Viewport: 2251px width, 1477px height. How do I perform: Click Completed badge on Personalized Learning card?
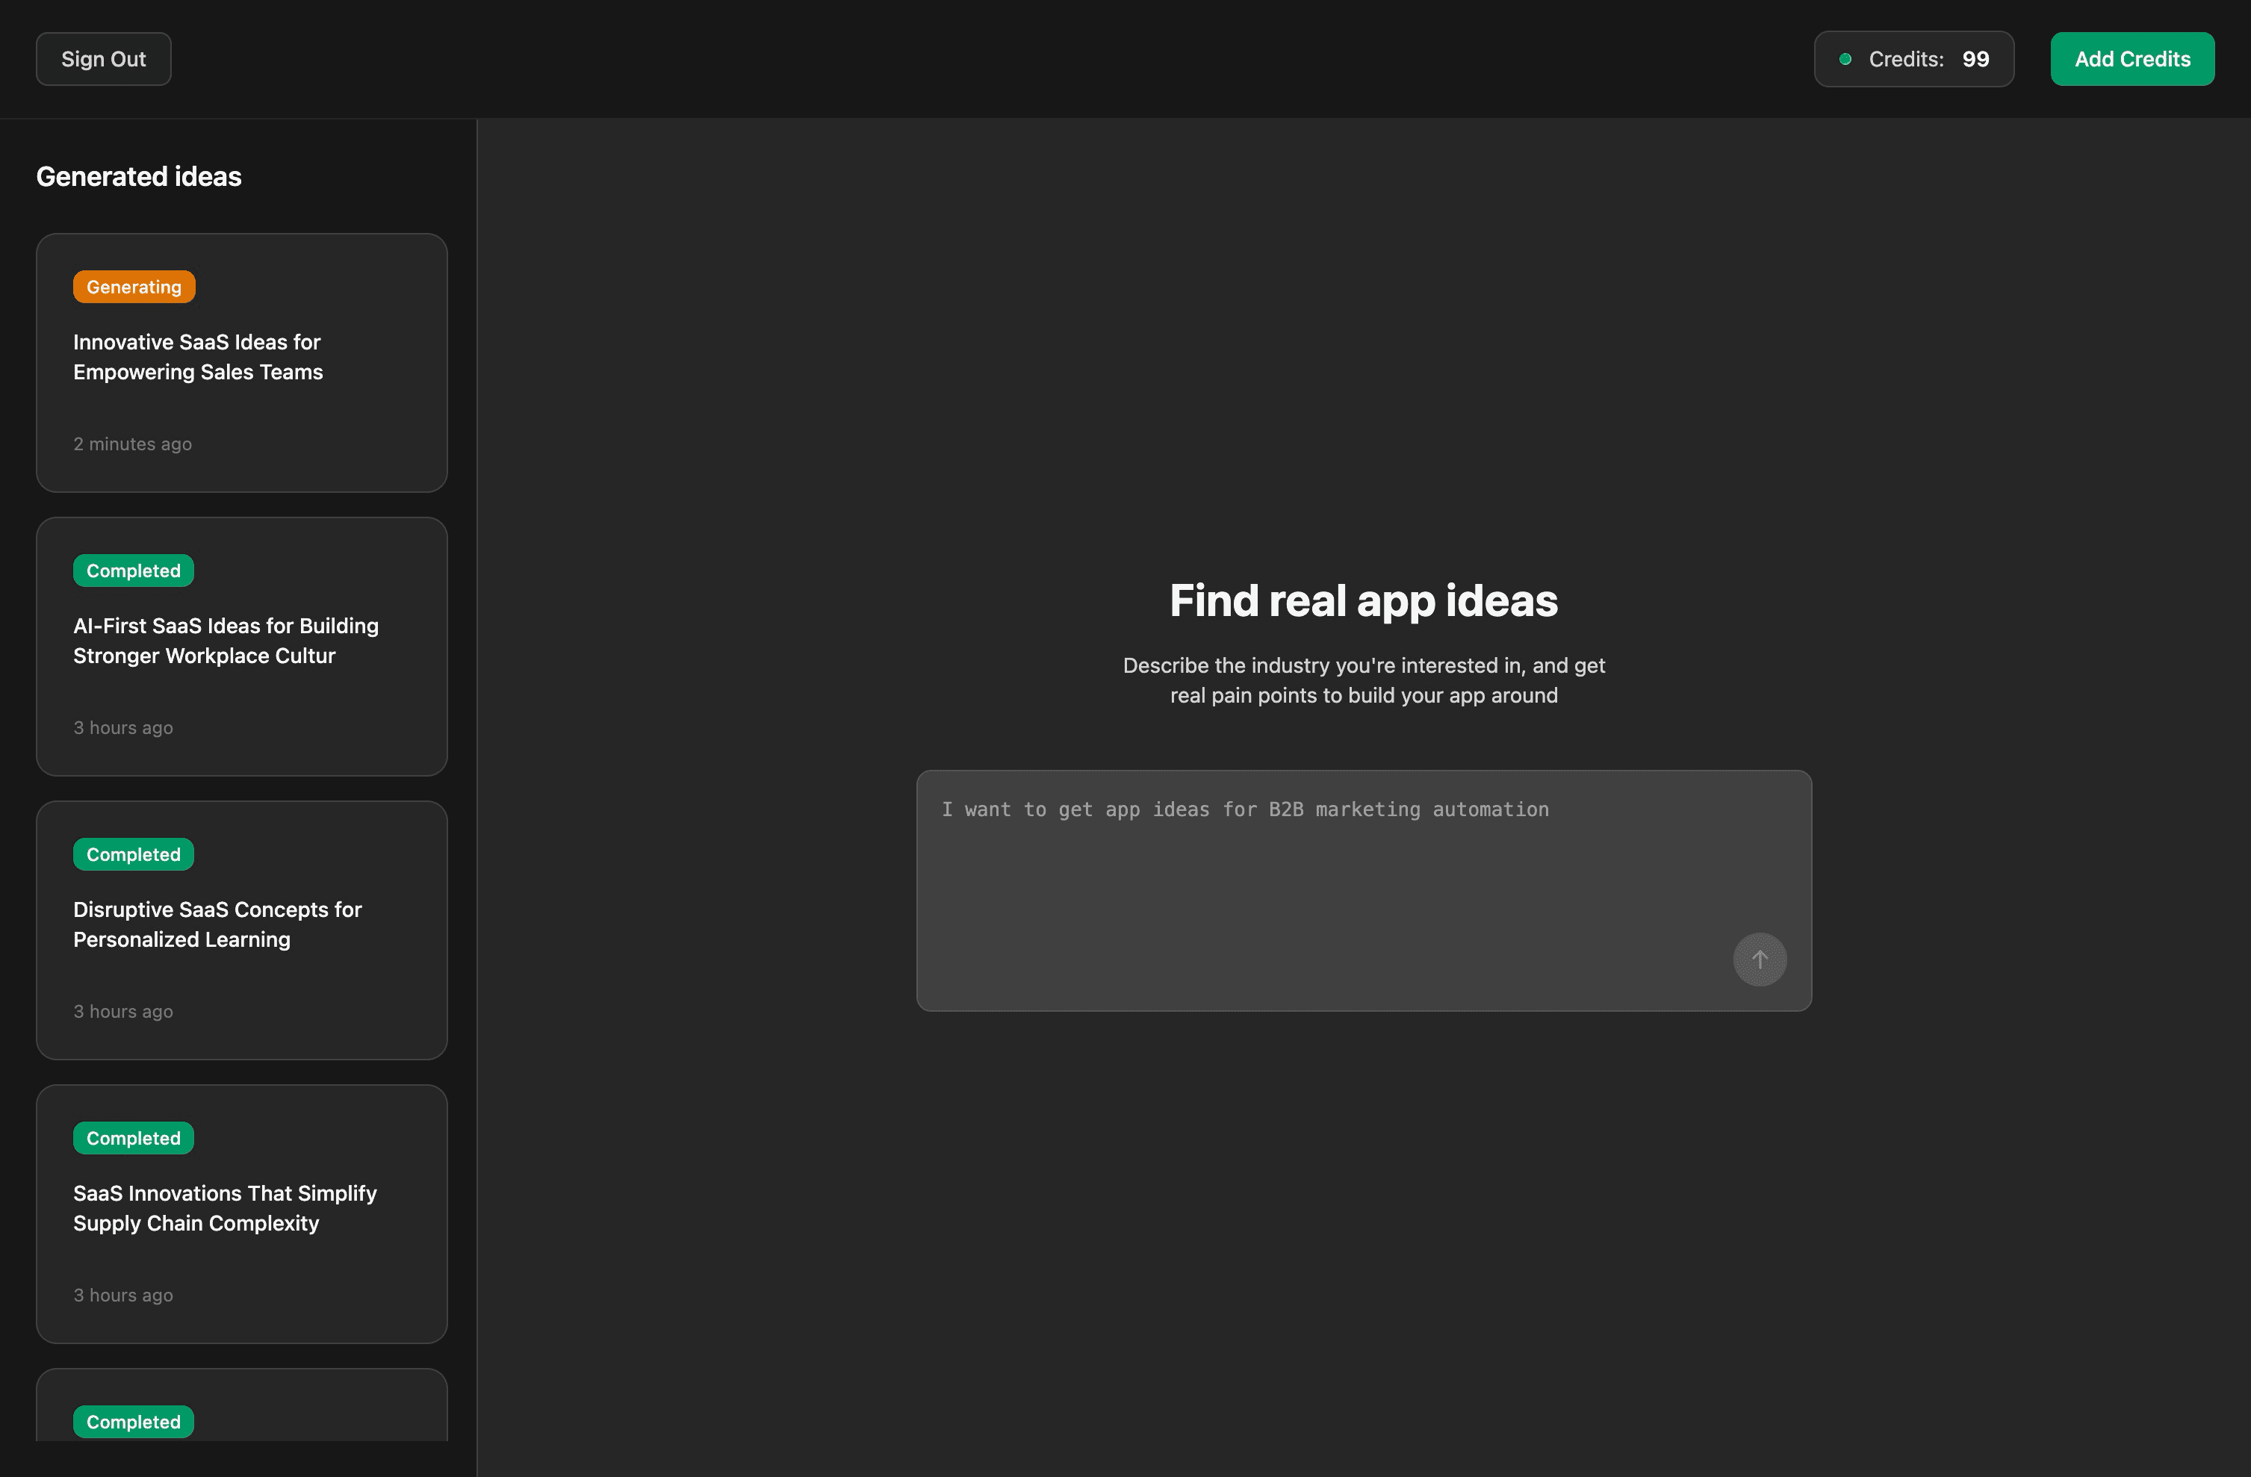pos(134,853)
